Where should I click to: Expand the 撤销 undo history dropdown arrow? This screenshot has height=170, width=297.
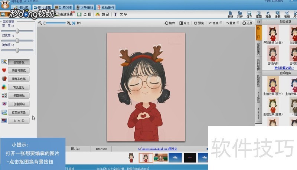[x=221, y=23]
